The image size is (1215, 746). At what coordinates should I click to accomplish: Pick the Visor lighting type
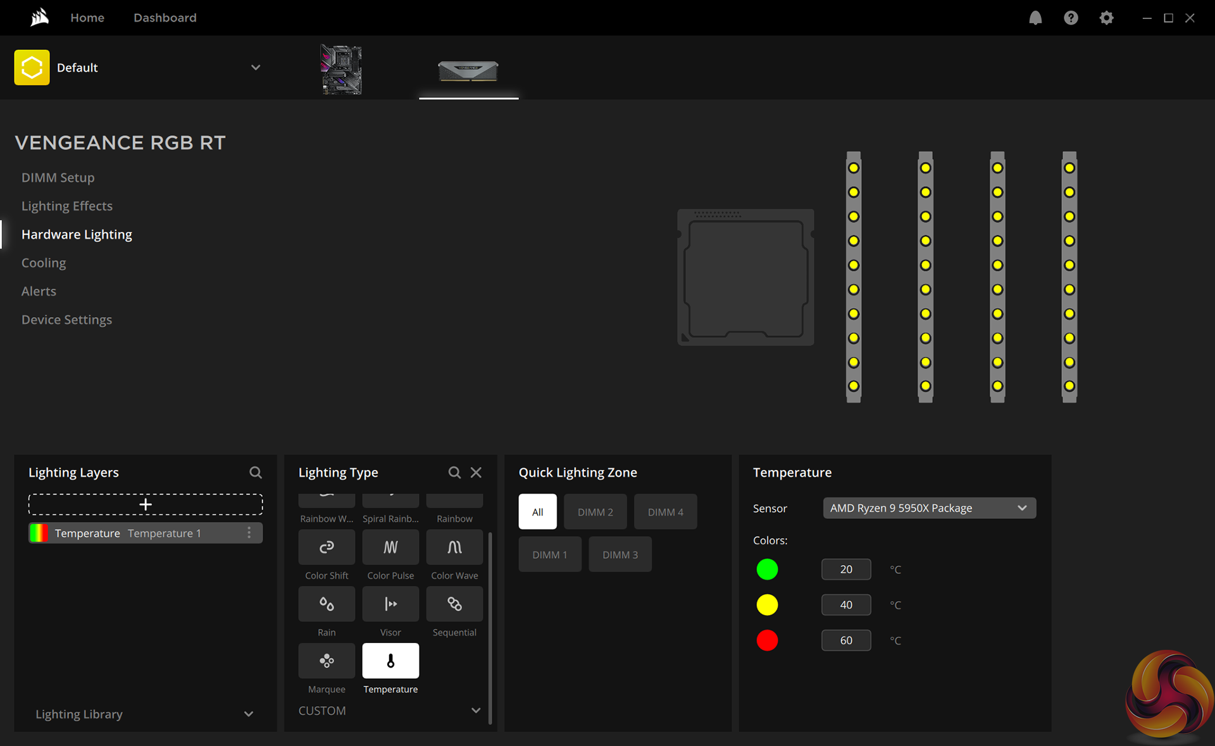coord(390,604)
